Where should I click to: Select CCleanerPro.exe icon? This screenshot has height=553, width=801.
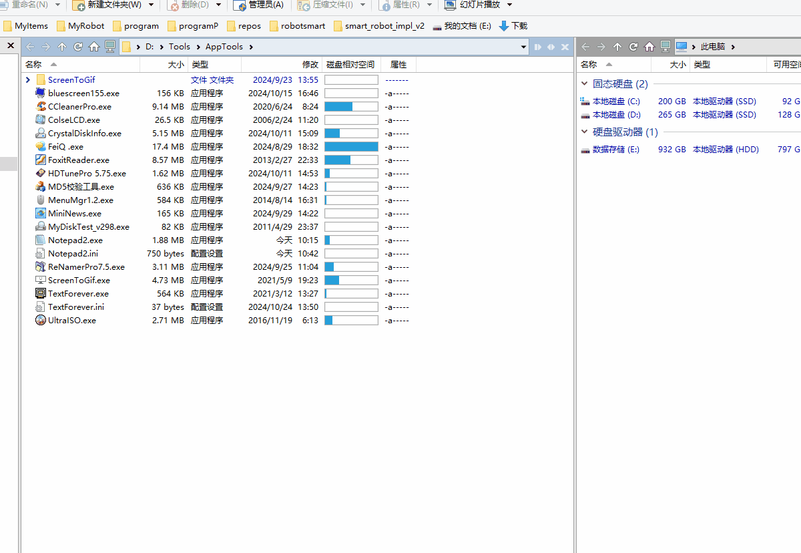coord(41,107)
